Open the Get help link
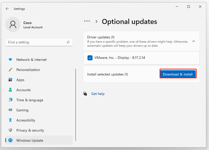The image size is (209, 150). 98,94
